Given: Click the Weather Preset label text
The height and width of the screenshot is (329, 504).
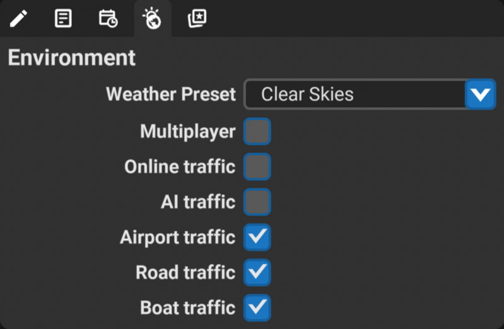Looking at the screenshot, I should pos(171,94).
